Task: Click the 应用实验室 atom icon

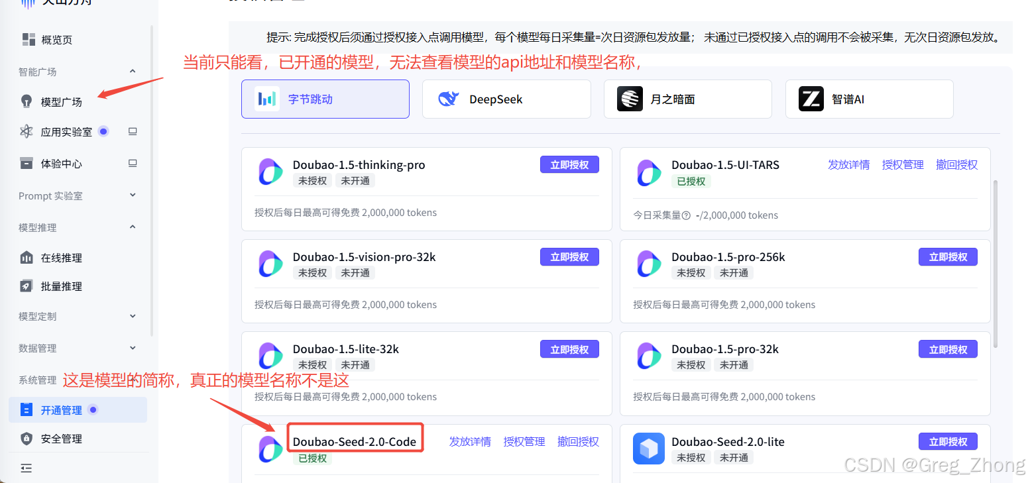Action: [27, 131]
